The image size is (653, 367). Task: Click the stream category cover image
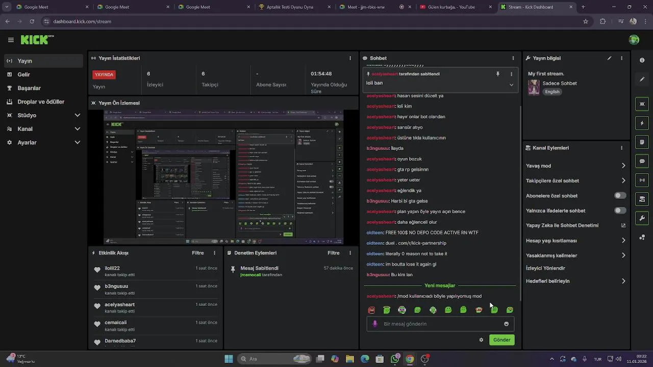click(x=534, y=87)
